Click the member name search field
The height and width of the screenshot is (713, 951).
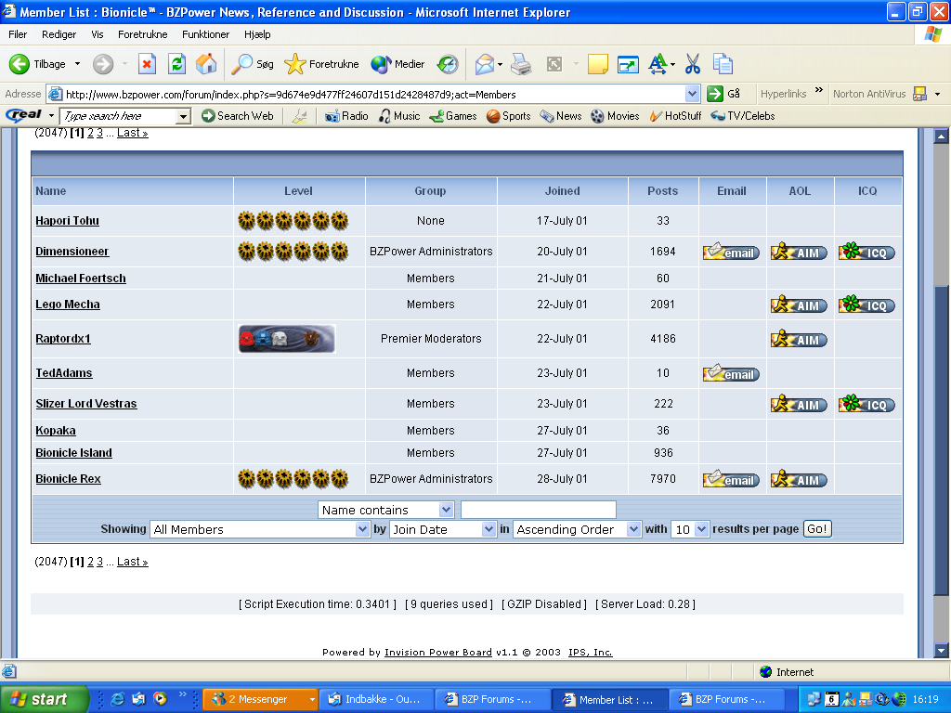coord(539,510)
